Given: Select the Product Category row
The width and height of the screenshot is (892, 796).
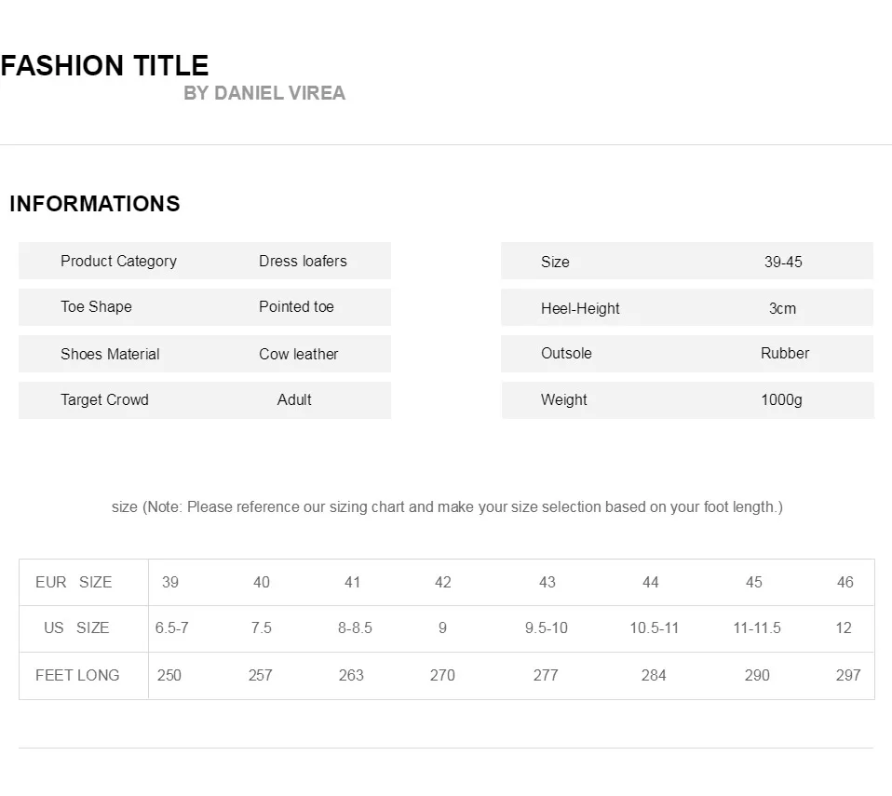Looking at the screenshot, I should click(205, 261).
